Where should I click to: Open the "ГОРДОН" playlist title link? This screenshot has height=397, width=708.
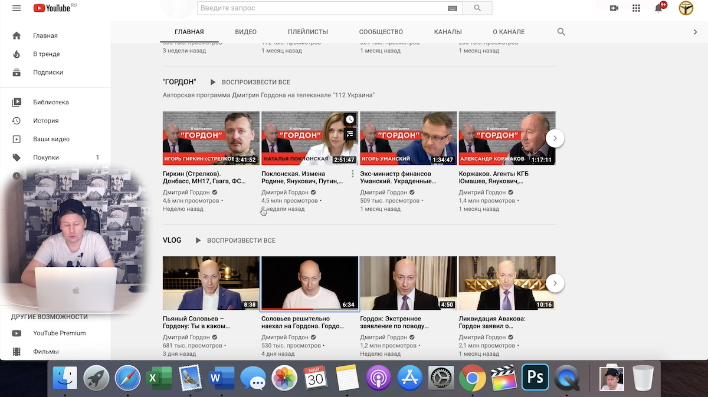[179, 82]
